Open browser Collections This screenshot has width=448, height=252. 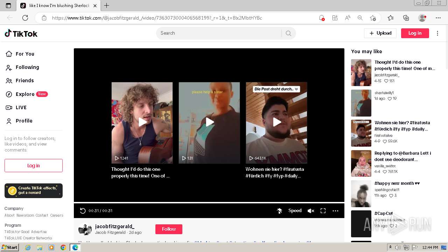[x=406, y=18]
